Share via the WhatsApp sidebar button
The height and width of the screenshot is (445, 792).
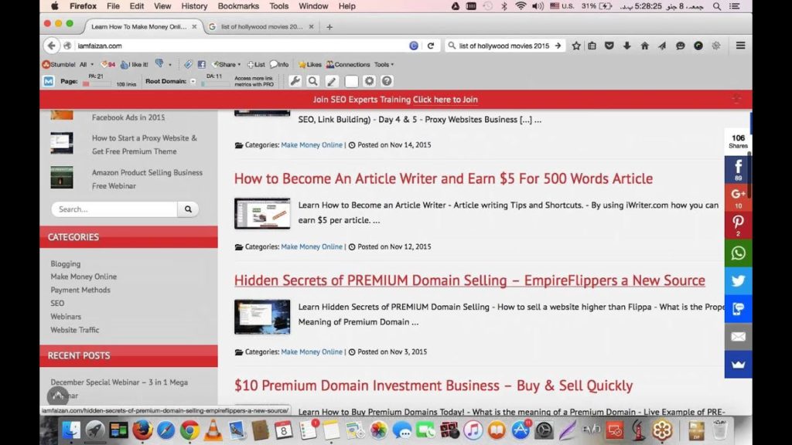(738, 253)
